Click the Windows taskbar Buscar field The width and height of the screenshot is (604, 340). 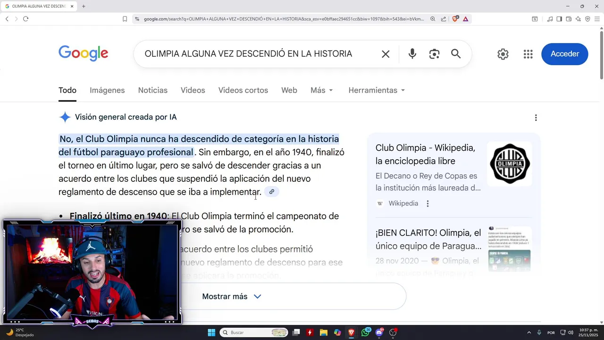point(254,332)
